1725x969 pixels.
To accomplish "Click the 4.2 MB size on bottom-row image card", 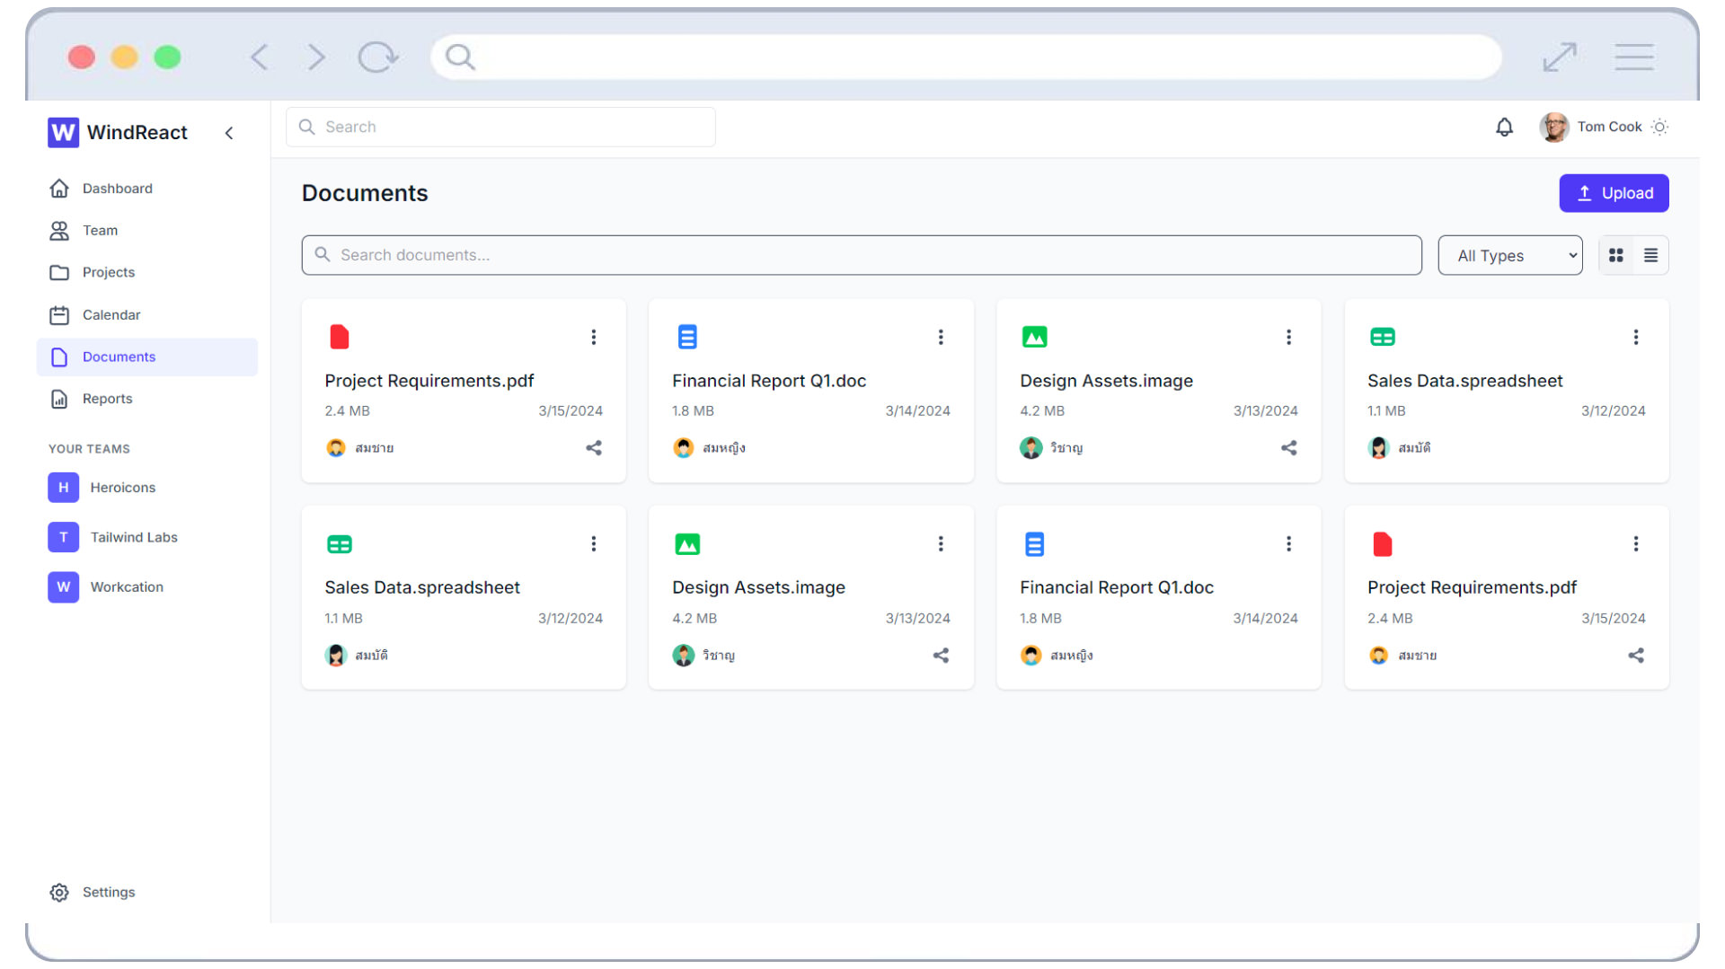I will coord(694,619).
